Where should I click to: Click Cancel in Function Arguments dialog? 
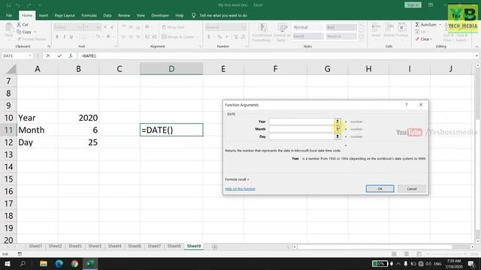point(412,188)
